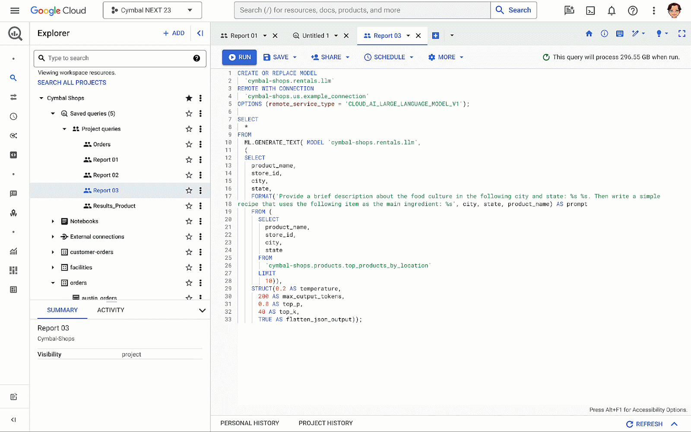Expand the Notebooks node
Screen dimensions: 691x432
coord(53,221)
